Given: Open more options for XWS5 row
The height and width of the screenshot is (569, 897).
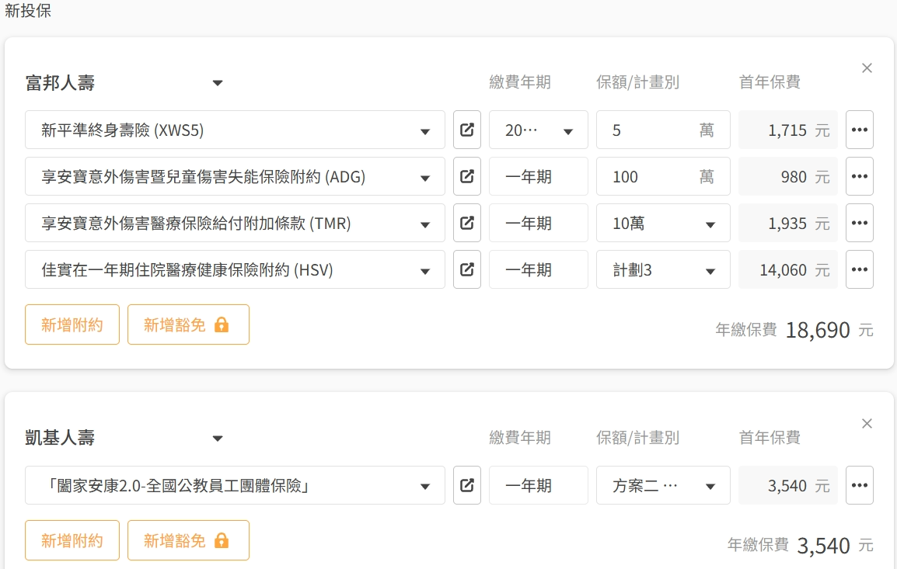Looking at the screenshot, I should pyautogui.click(x=859, y=130).
